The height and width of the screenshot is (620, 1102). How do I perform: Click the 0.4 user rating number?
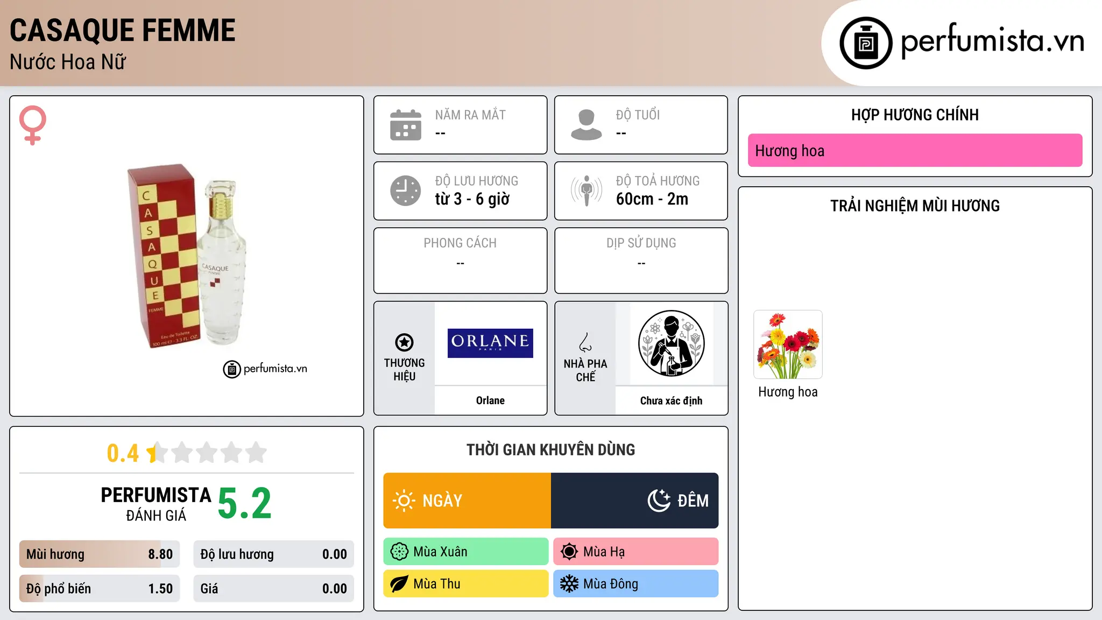pyautogui.click(x=123, y=453)
